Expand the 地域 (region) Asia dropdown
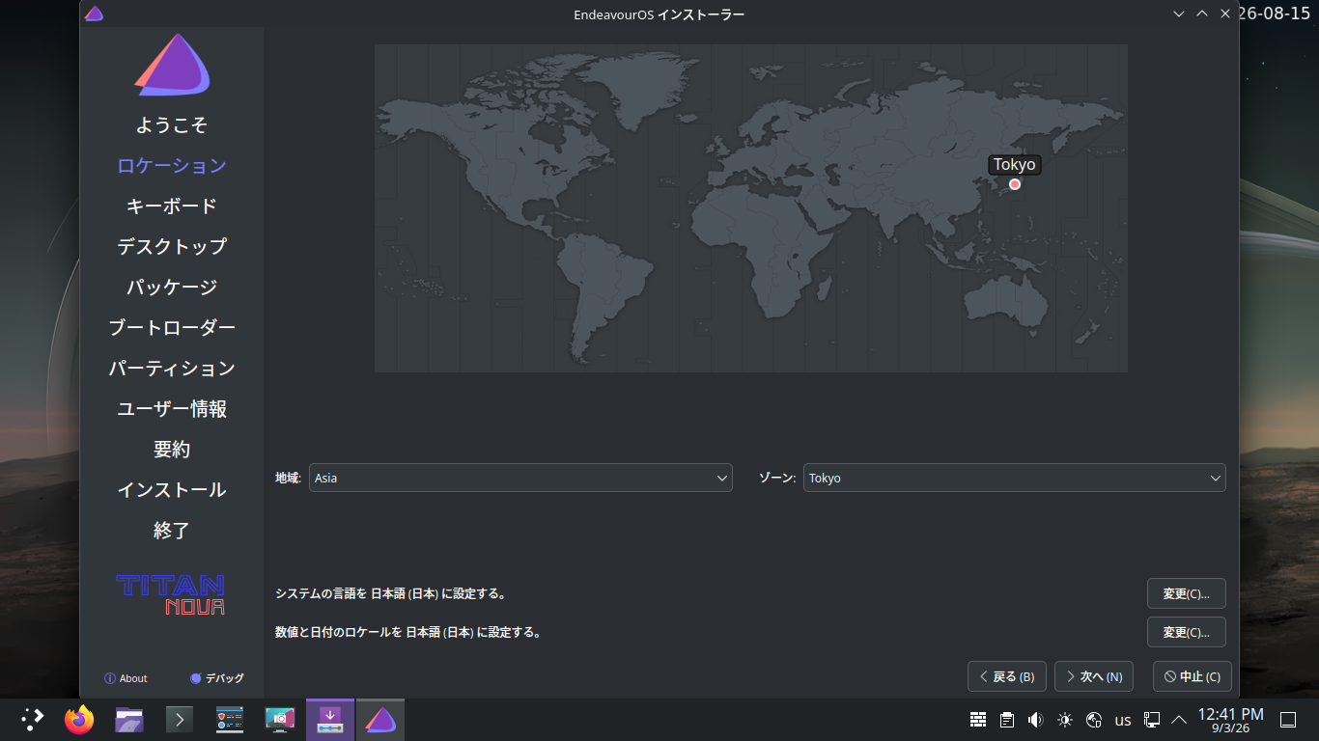 pyautogui.click(x=520, y=478)
